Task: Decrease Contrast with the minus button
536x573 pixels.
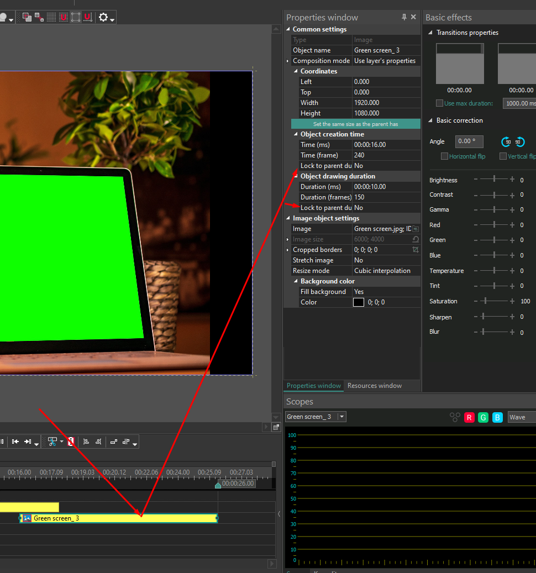Action: pos(475,196)
